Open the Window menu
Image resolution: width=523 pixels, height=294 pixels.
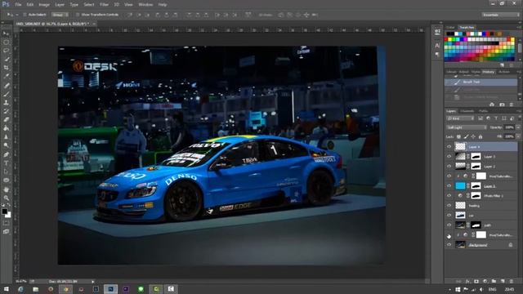click(x=145, y=5)
